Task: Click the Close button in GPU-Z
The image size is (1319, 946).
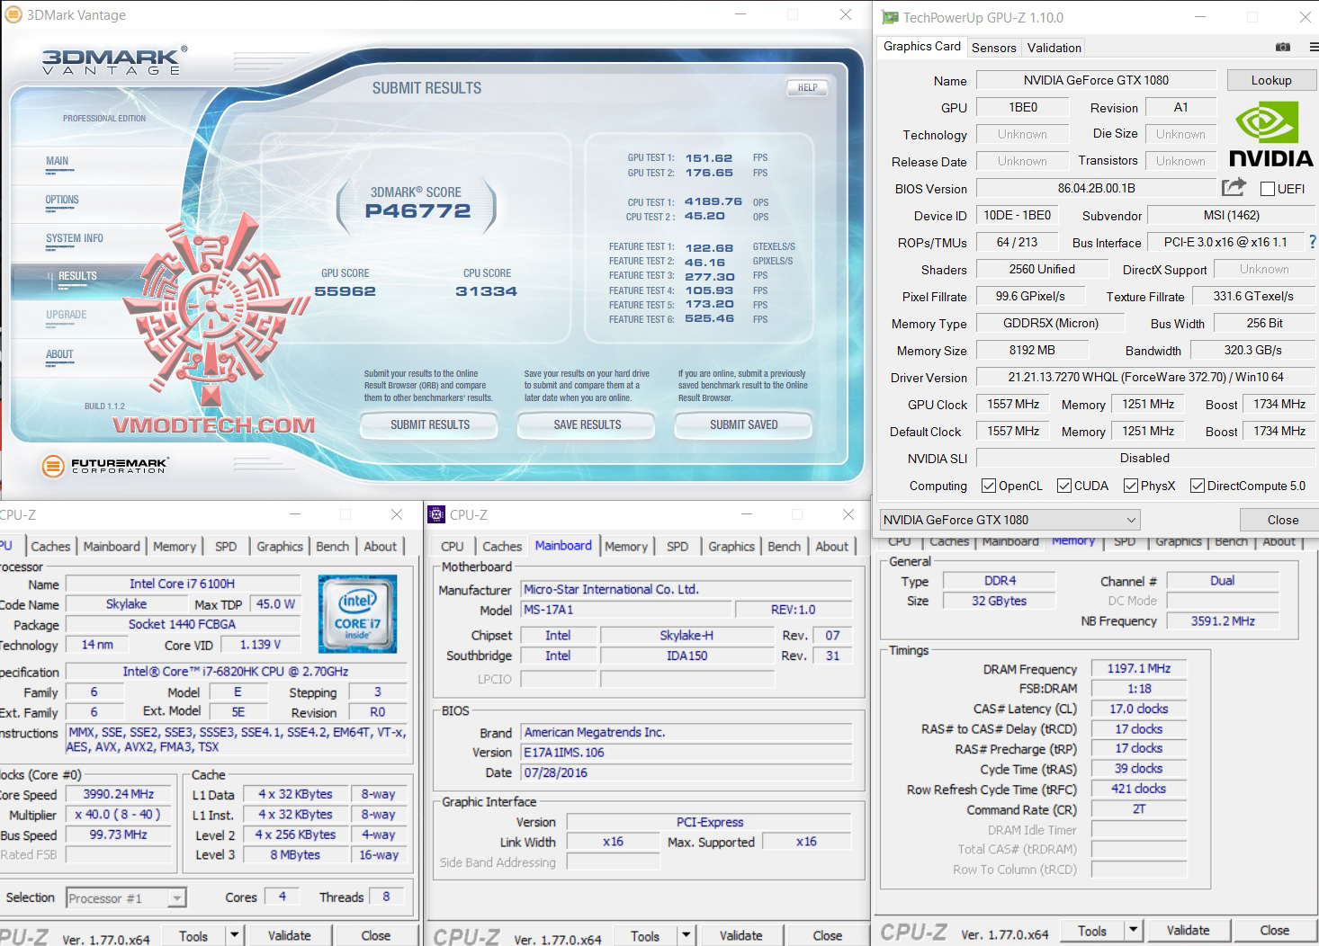Action: (1282, 520)
